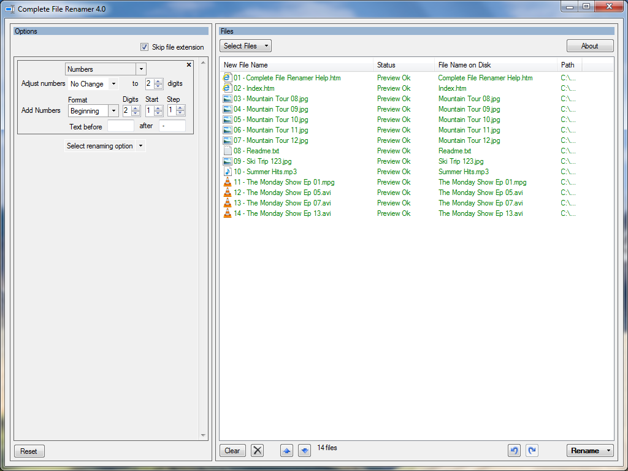The width and height of the screenshot is (628, 471).
Task: Click the About button
Action: [x=590, y=45]
